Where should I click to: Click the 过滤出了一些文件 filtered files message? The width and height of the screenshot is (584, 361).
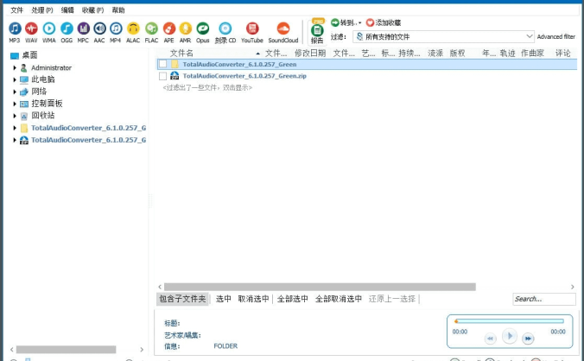pyautogui.click(x=207, y=88)
